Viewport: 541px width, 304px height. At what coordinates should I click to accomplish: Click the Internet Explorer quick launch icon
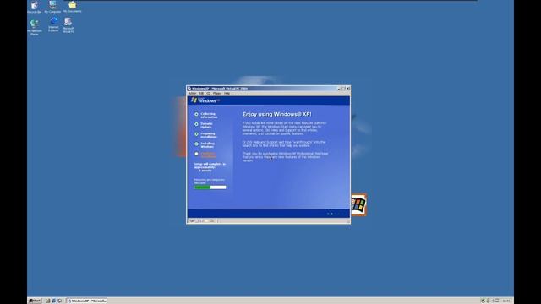(x=54, y=301)
